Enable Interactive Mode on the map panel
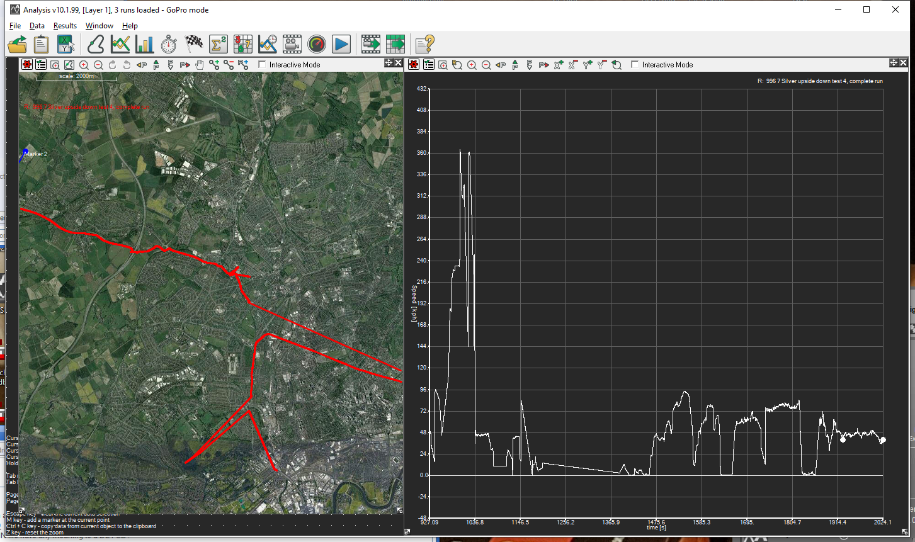This screenshot has width=915, height=542. point(262,64)
